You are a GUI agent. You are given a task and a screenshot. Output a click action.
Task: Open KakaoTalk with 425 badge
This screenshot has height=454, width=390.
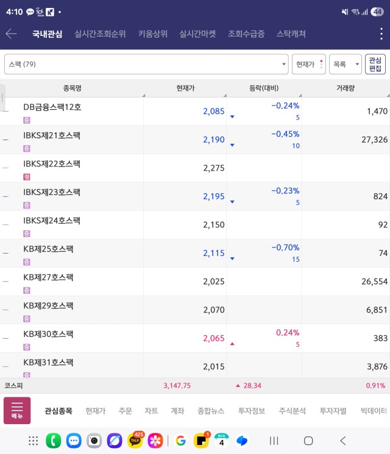[x=135, y=440]
